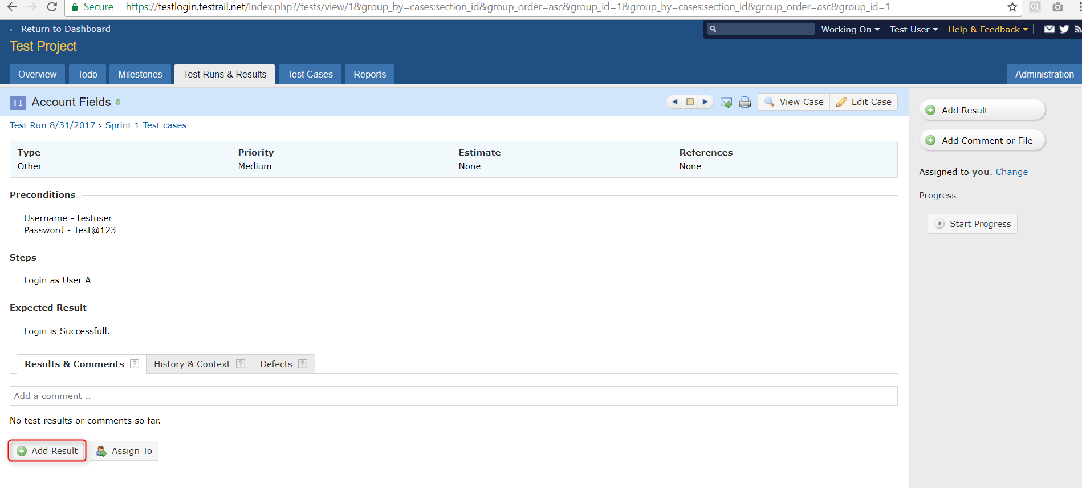Open the Test User menu
The height and width of the screenshot is (488, 1082).
pyautogui.click(x=913, y=30)
